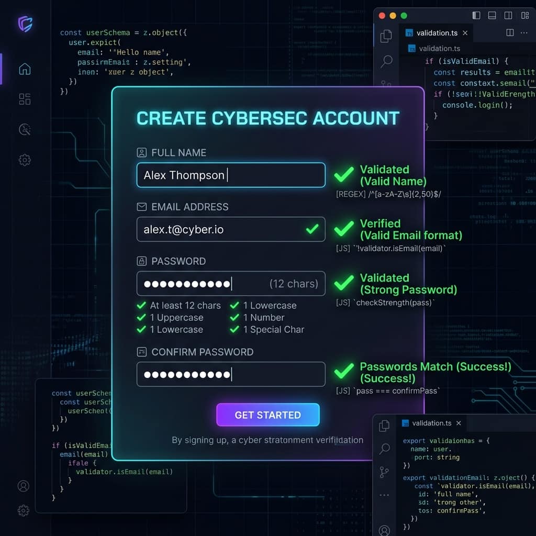The width and height of the screenshot is (536, 536).
Task: Click the 1 Special Char requirement checkmark
Action: click(234, 329)
